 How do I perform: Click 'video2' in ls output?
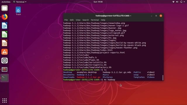151,72
